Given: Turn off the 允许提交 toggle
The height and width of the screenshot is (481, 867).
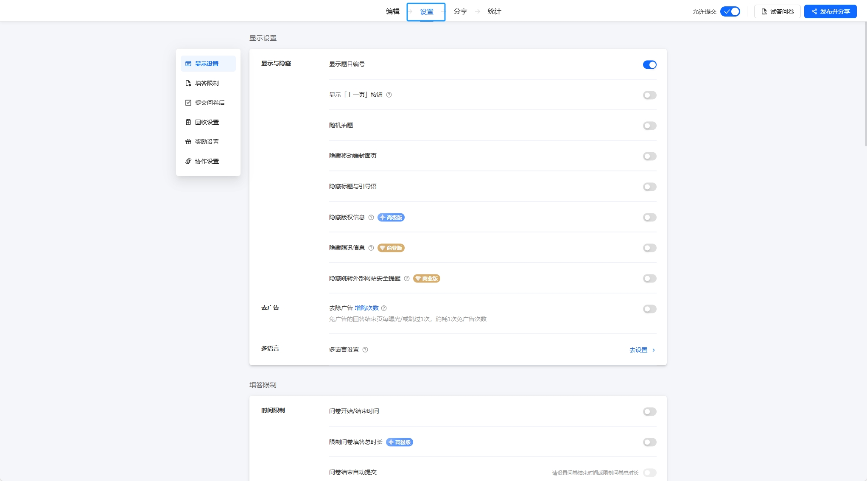Looking at the screenshot, I should [730, 11].
